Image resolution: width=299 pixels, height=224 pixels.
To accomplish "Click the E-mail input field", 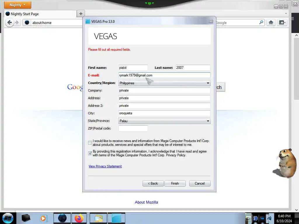I will [164, 75].
